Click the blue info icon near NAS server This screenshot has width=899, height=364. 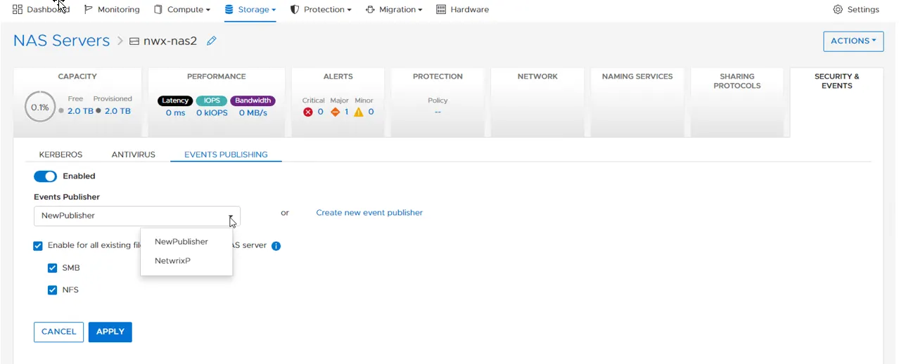click(276, 246)
